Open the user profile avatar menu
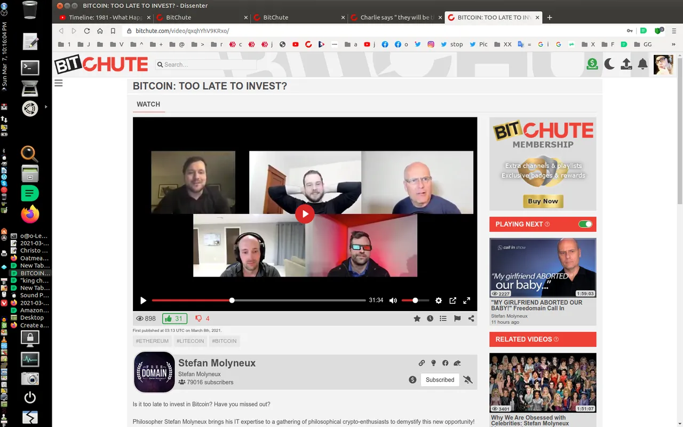Screen dimensions: 683x427 tap(663, 65)
